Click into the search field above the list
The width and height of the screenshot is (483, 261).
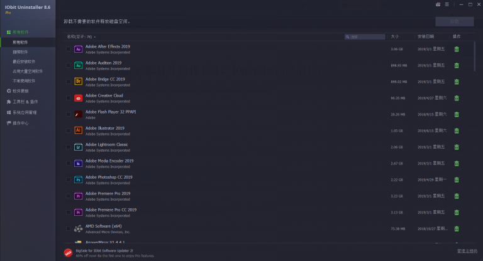(x=365, y=36)
